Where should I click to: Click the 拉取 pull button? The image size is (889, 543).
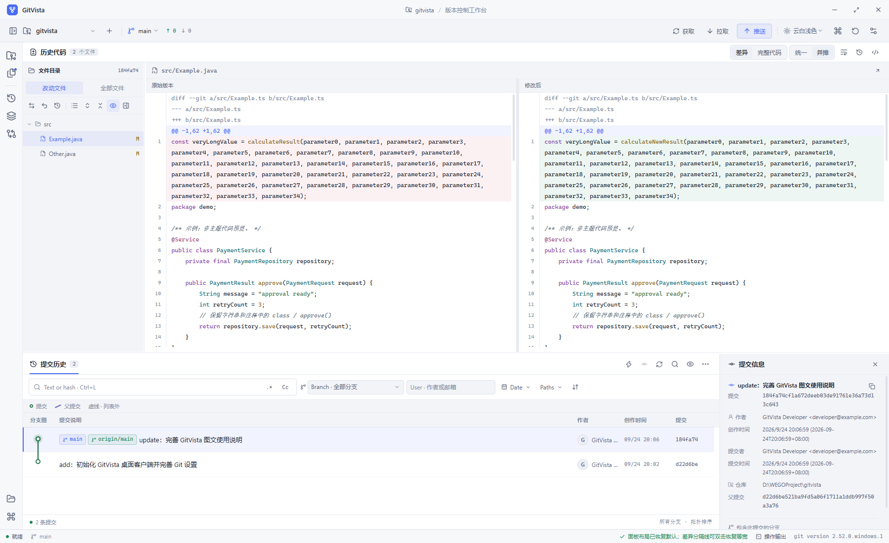[718, 31]
